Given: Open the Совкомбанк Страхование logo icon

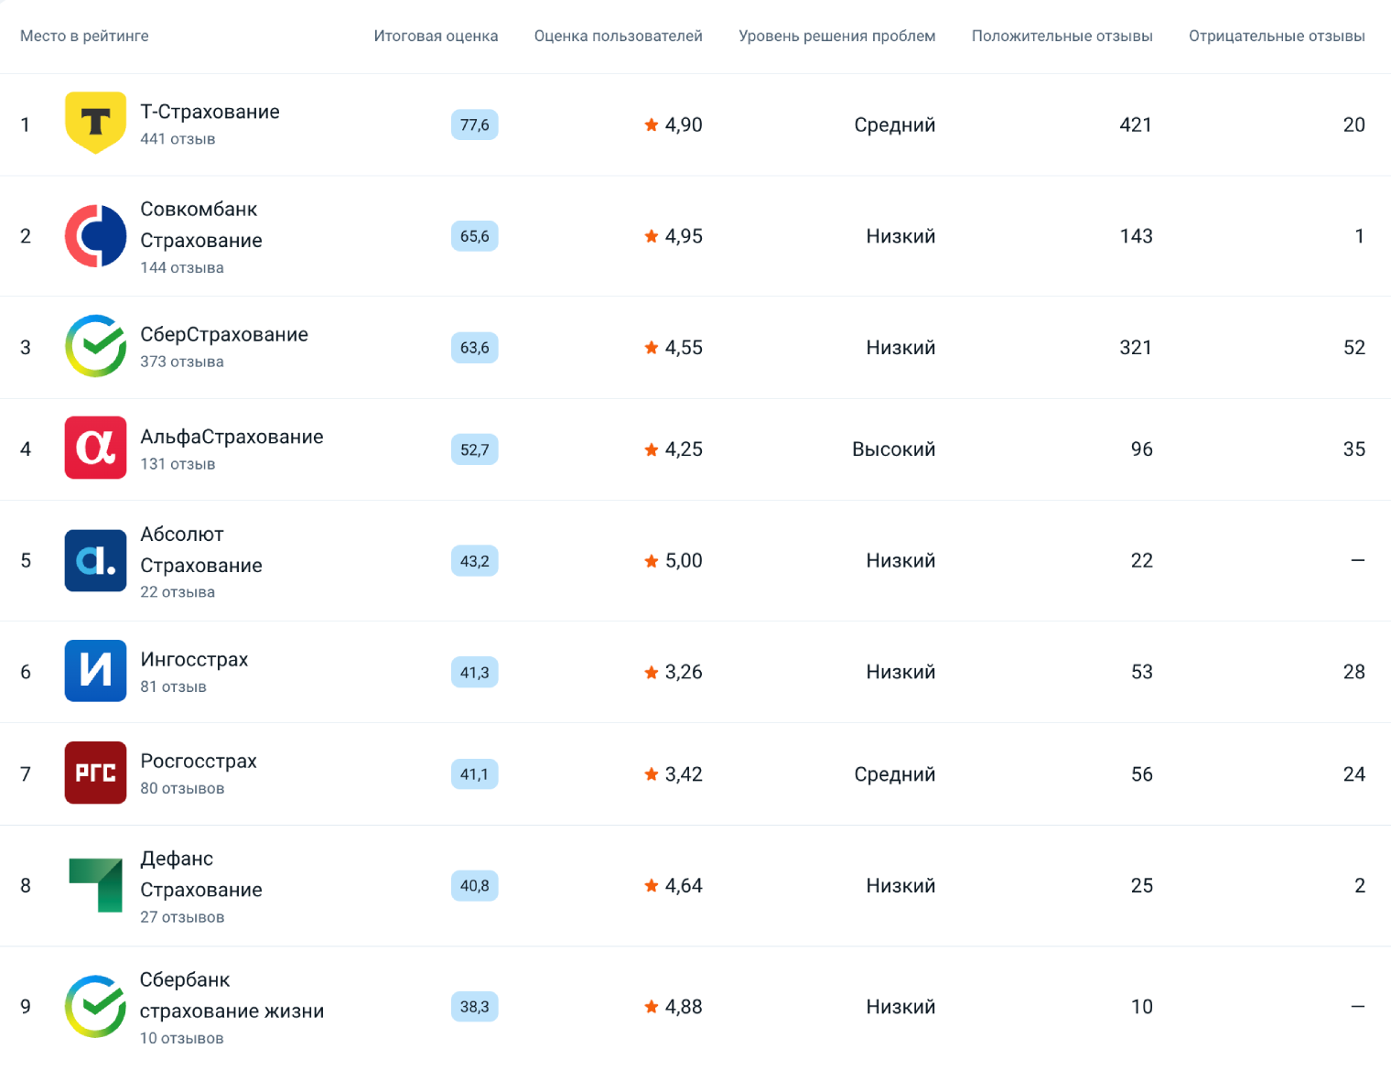Looking at the screenshot, I should (x=96, y=236).
